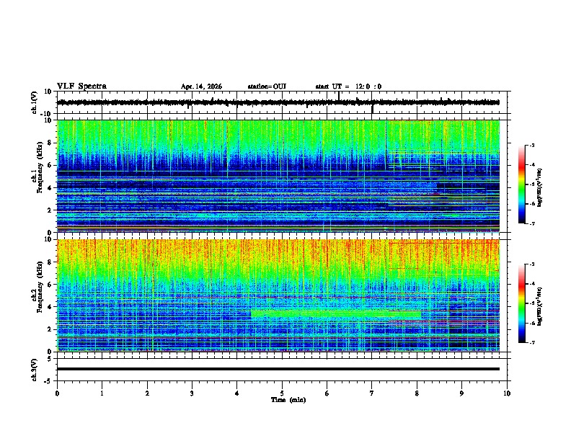Click the ch.1 colorbar log(PSD) label

(x=539, y=187)
